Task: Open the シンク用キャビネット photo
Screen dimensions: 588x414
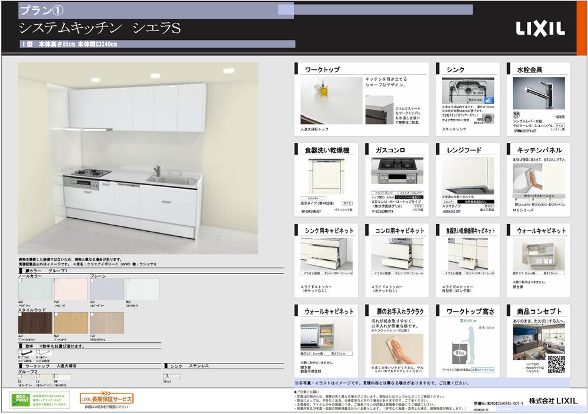Action: pos(326,254)
